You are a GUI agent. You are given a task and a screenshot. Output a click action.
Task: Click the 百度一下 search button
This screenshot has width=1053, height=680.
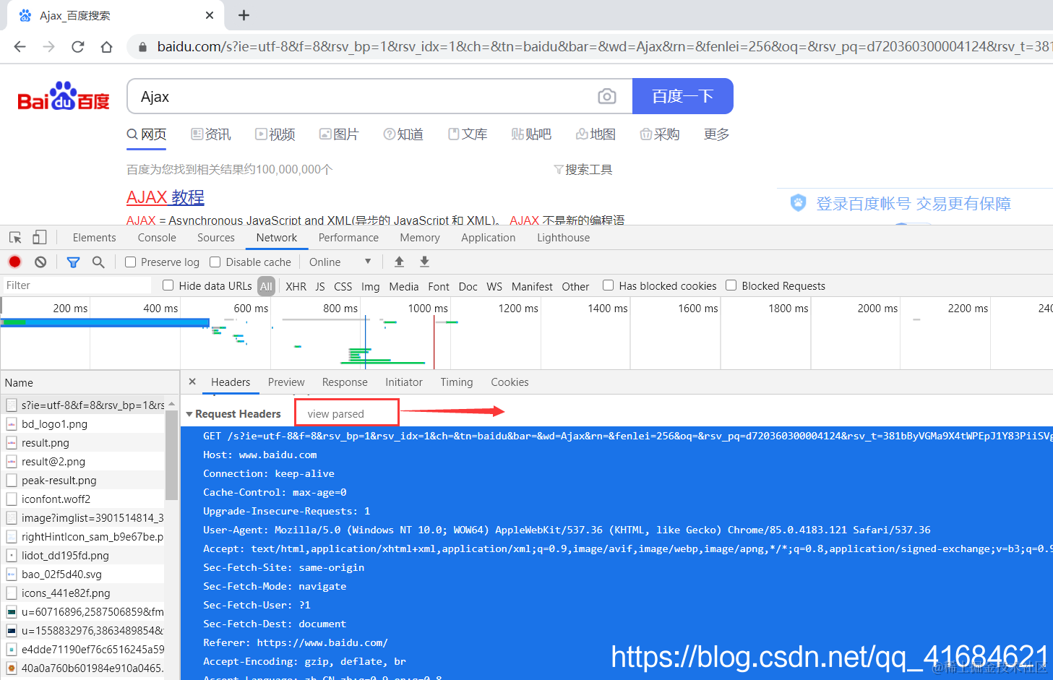[682, 96]
